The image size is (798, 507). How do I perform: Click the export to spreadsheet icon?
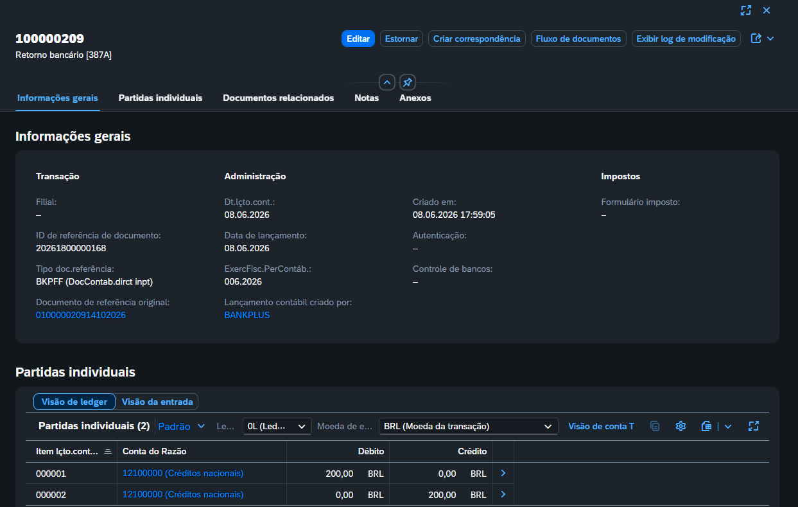(707, 426)
